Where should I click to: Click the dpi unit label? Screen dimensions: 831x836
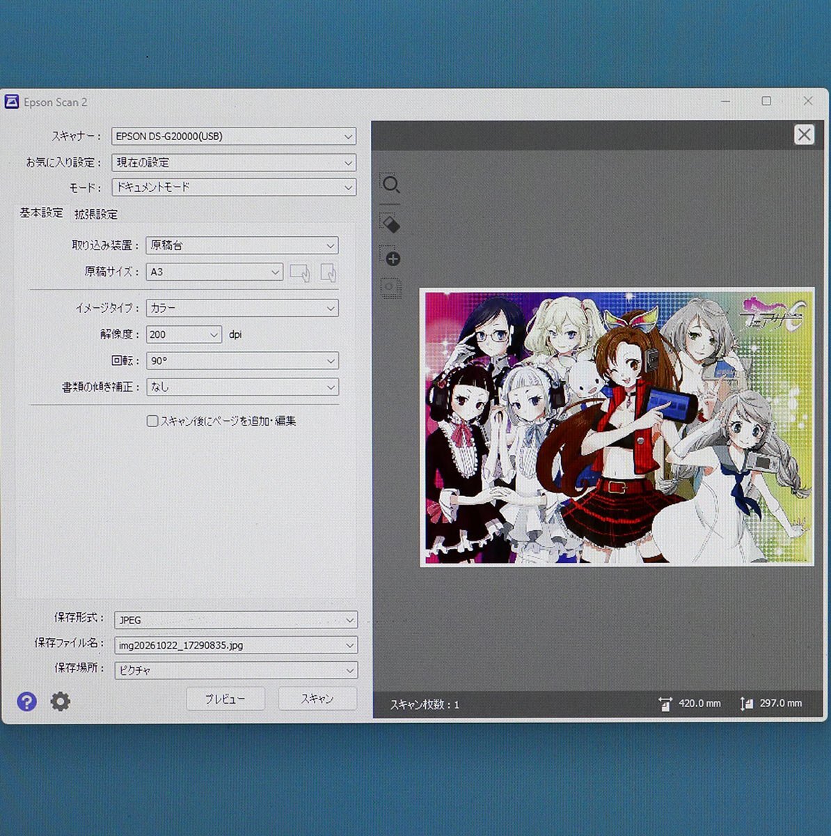click(x=235, y=334)
